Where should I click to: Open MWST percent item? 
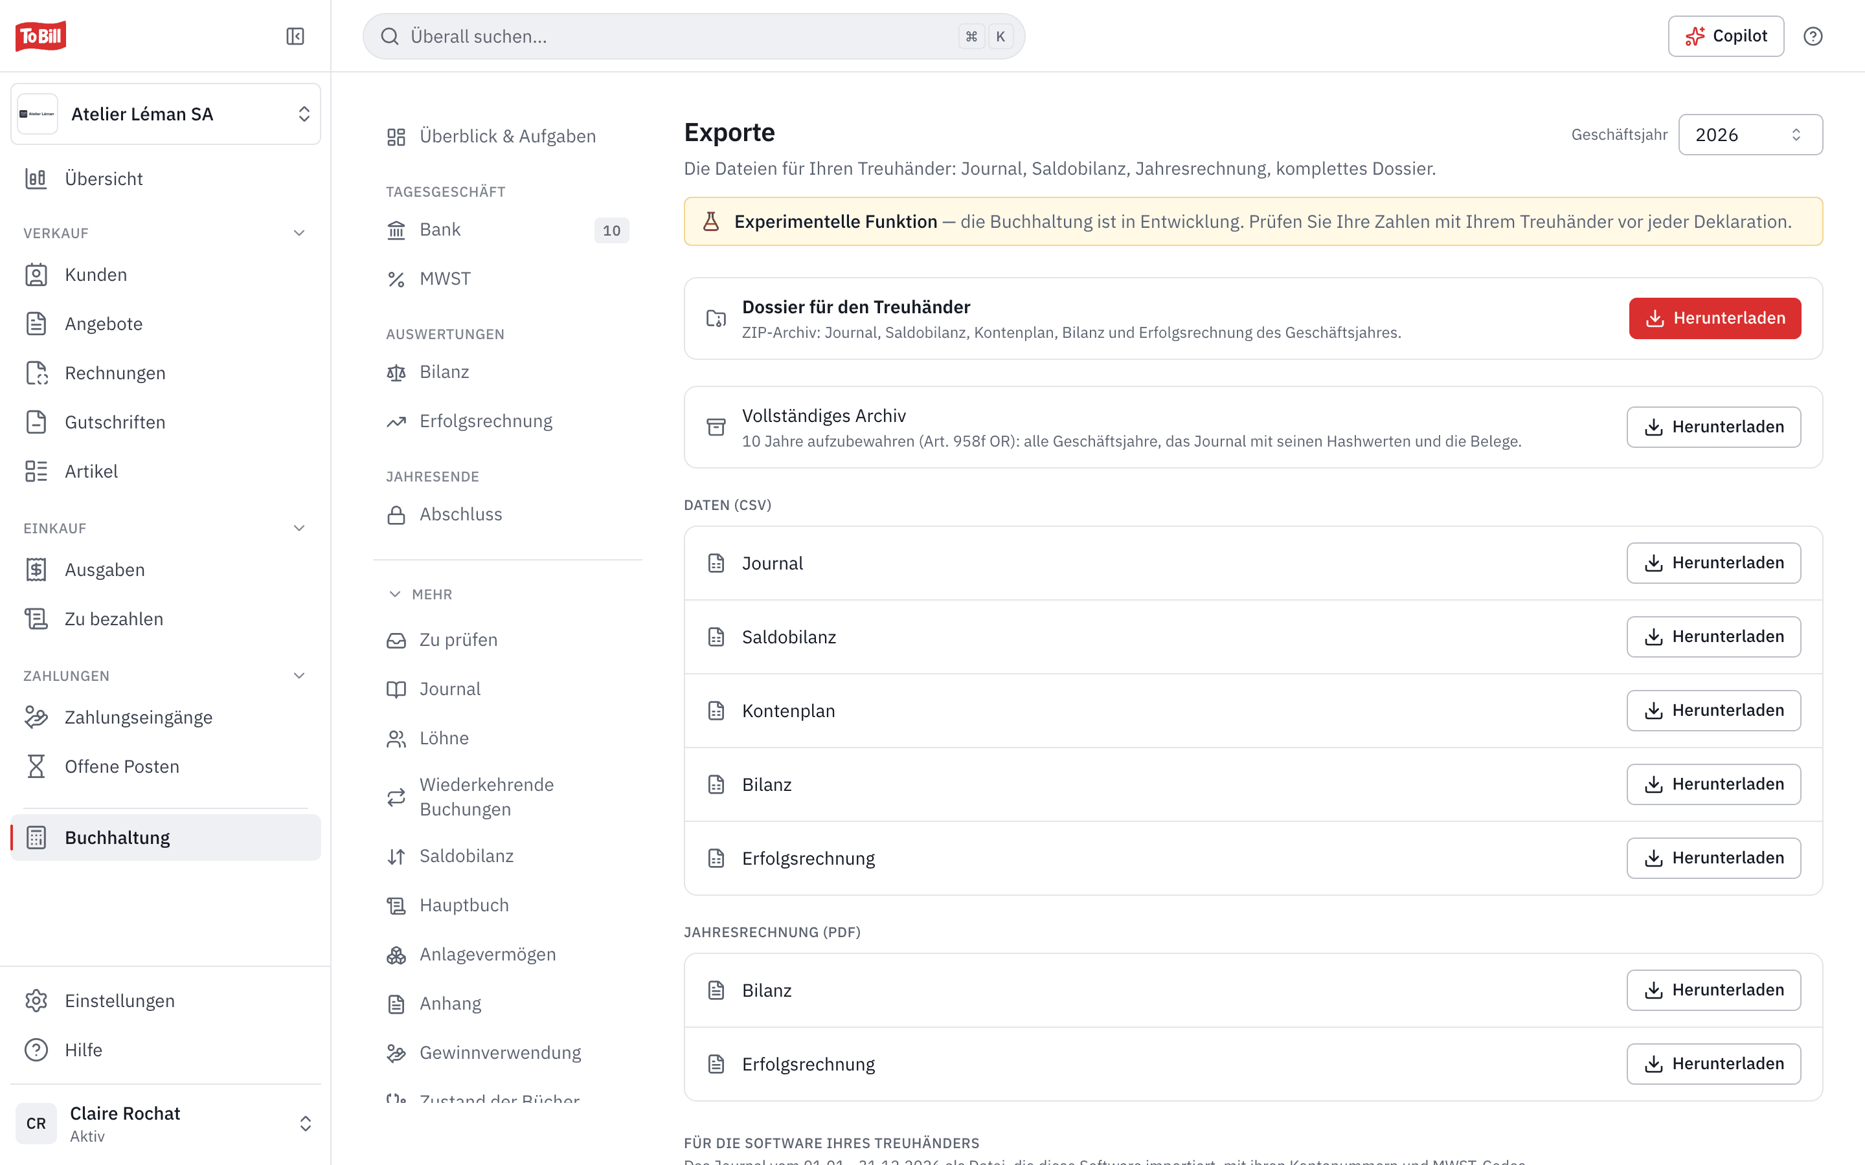[508, 279]
